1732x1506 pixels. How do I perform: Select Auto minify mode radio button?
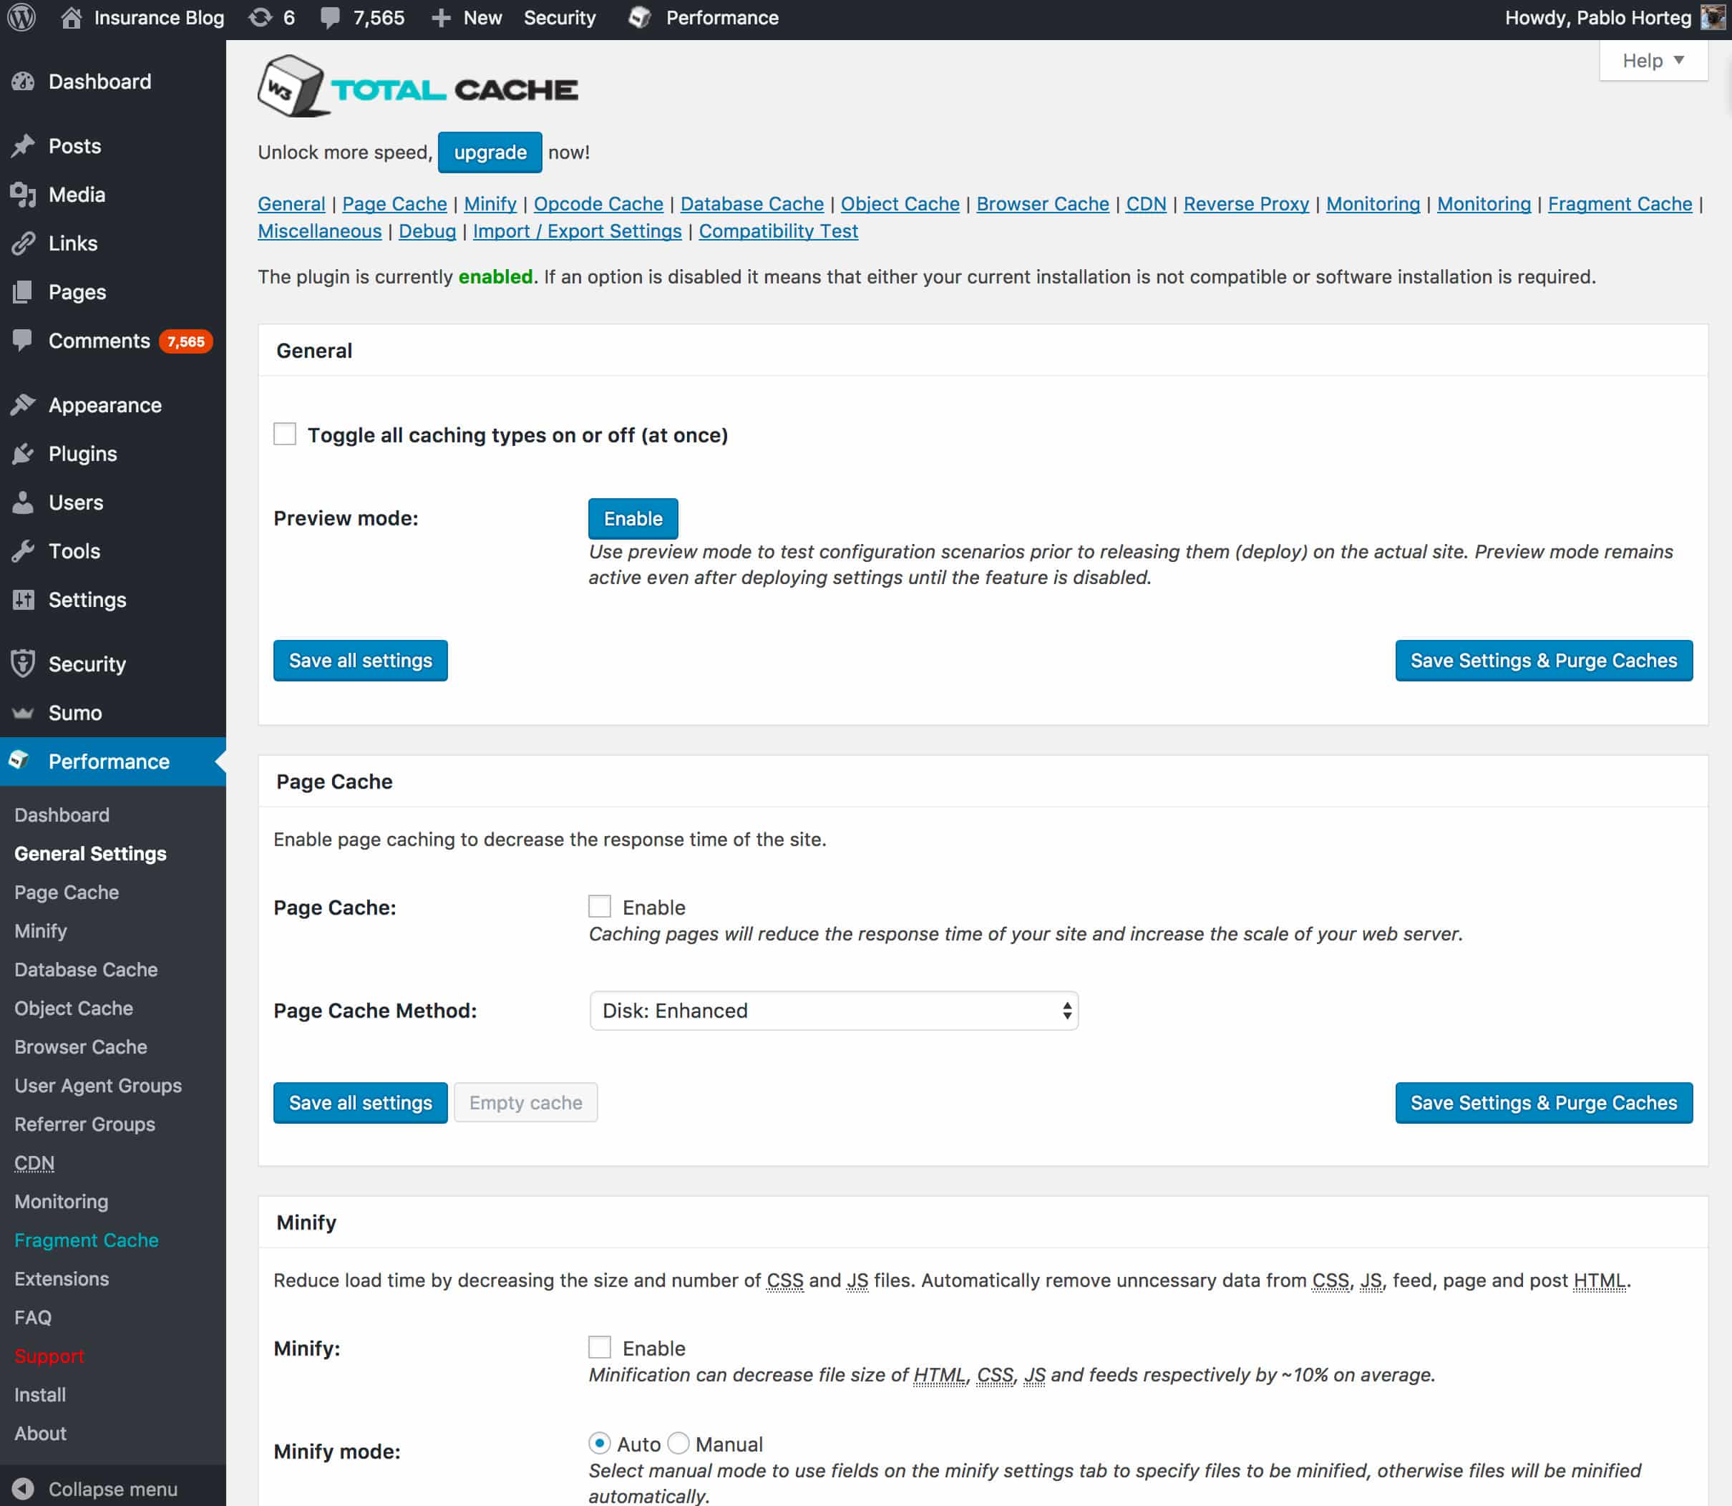[599, 1444]
